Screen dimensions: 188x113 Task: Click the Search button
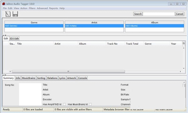click(138, 14)
